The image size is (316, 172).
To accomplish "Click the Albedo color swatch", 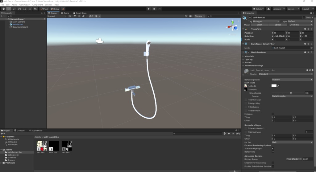I will point(274,86).
